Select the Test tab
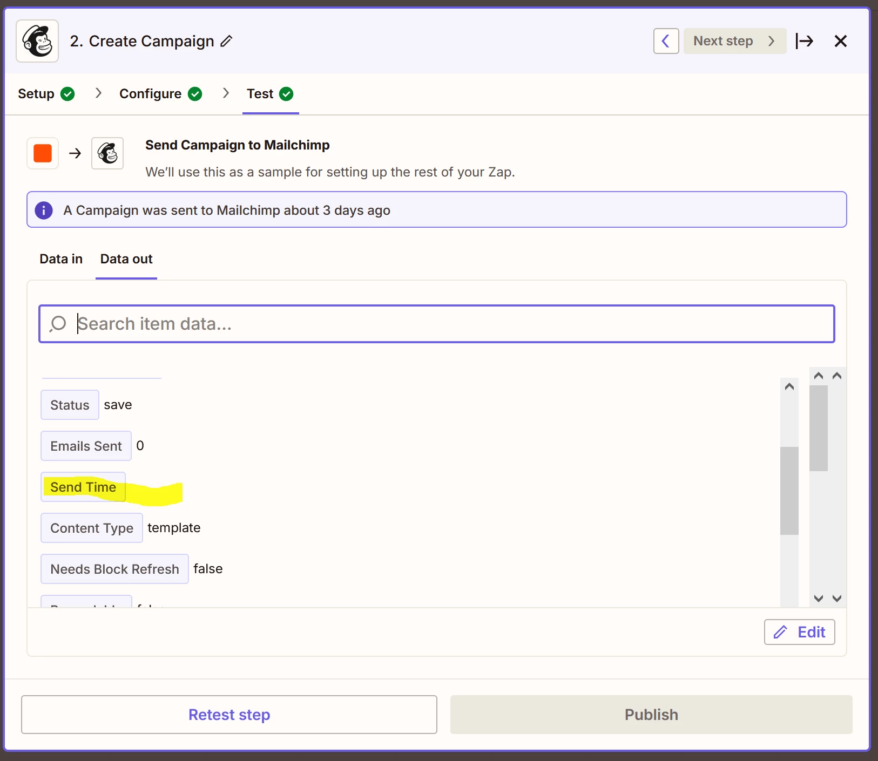Screen dimensions: 878x761 [x=270, y=94]
